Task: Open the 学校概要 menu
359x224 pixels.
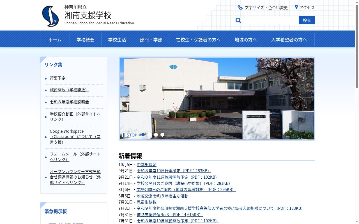Action: click(86, 40)
